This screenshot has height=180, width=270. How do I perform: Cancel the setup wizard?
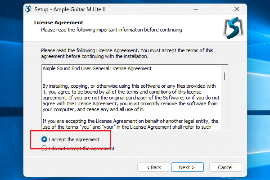click(225, 167)
